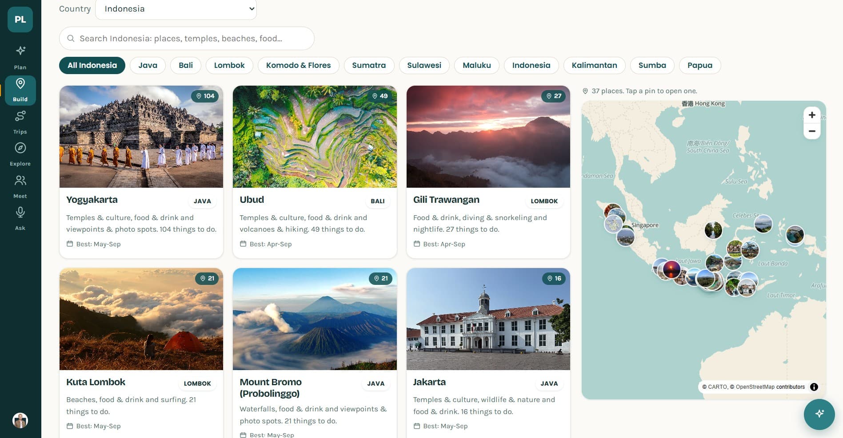Go to the Trips section icon
Viewport: 843px width, 438px height.
tap(20, 116)
